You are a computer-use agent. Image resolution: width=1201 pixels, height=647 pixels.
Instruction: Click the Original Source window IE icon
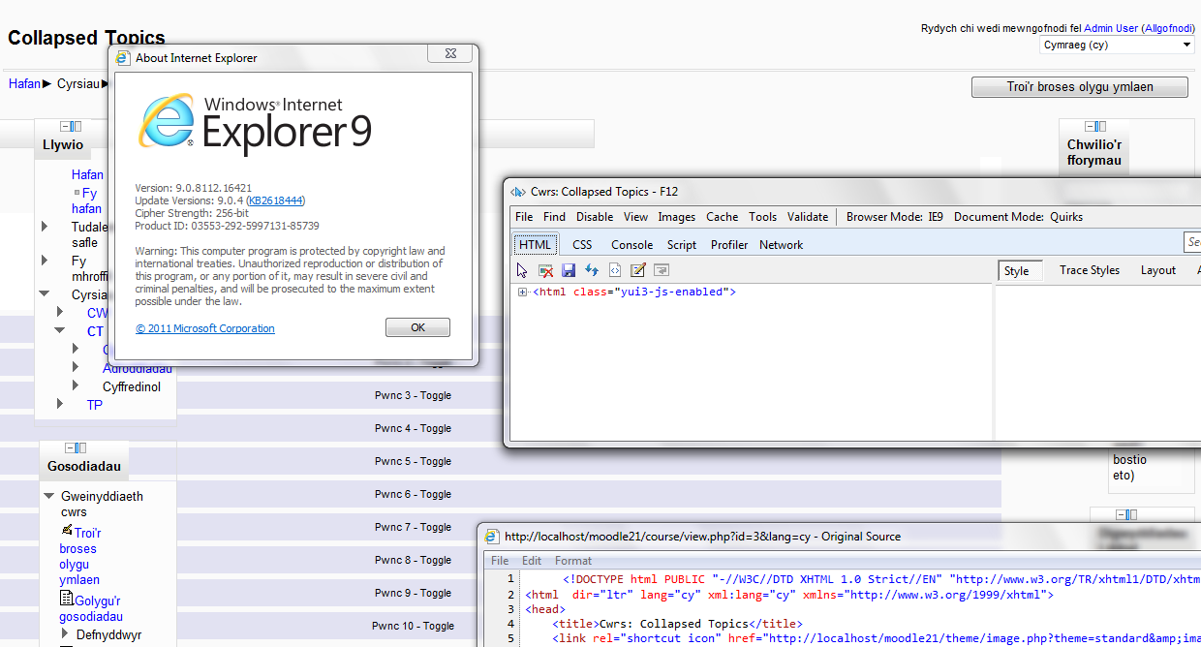[493, 537]
